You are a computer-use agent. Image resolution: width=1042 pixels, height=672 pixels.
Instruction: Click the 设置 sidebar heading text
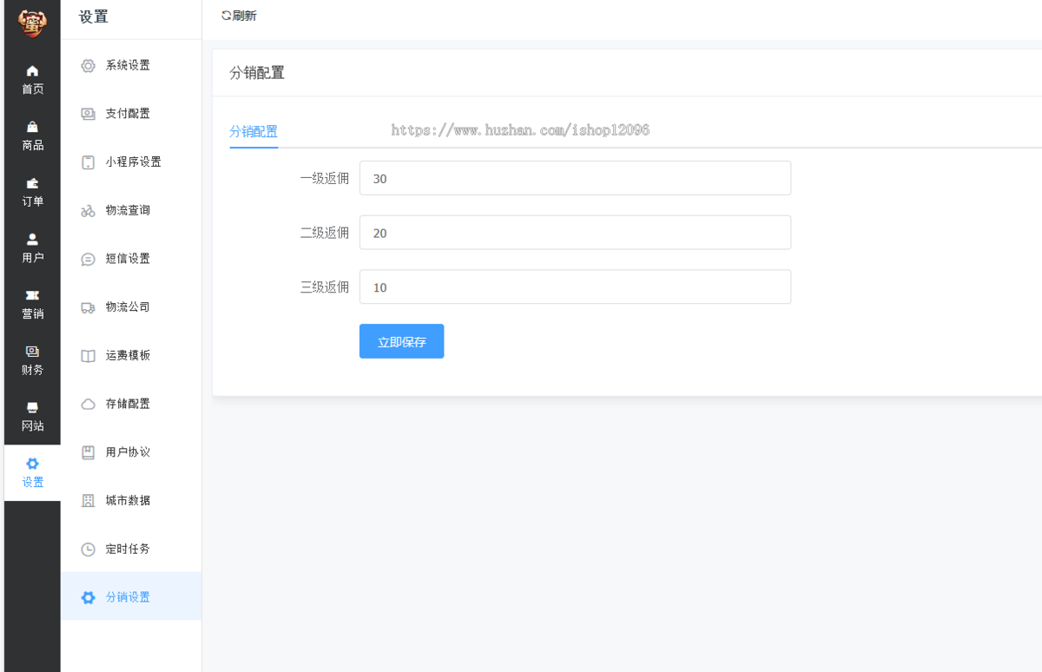[x=94, y=16]
